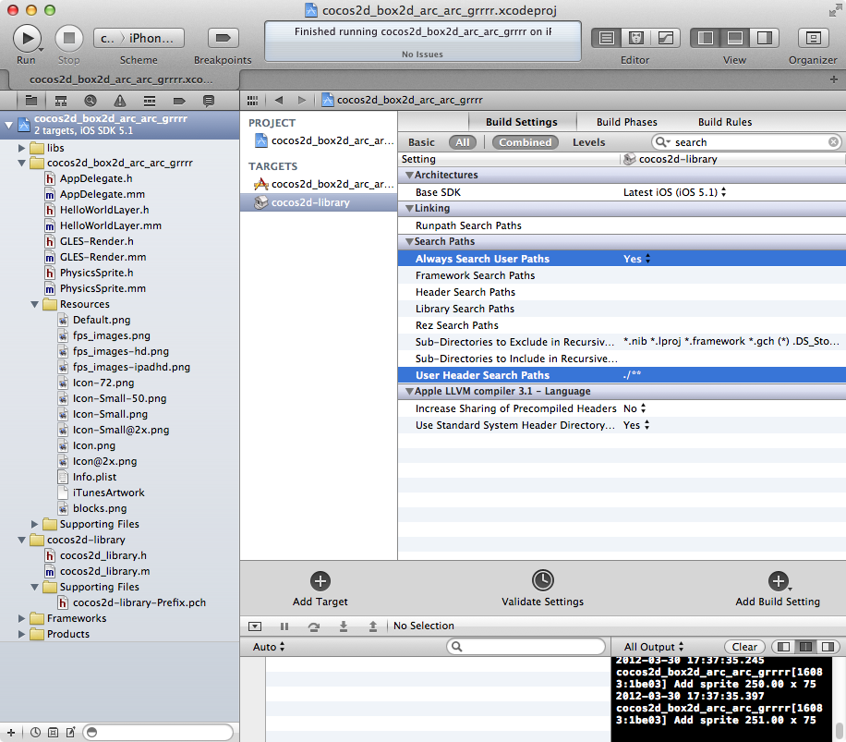846x742 pixels.
Task: Toggle the navigator pane view
Action: [706, 38]
